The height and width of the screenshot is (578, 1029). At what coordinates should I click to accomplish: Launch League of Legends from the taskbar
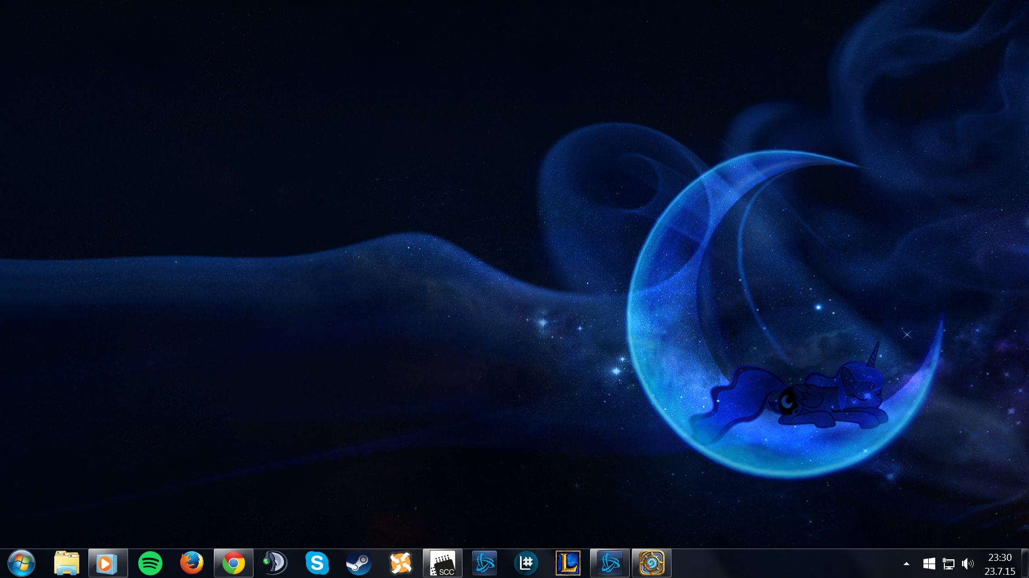point(568,563)
